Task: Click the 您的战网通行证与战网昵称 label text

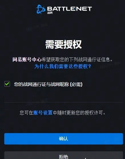Action: click(41, 84)
